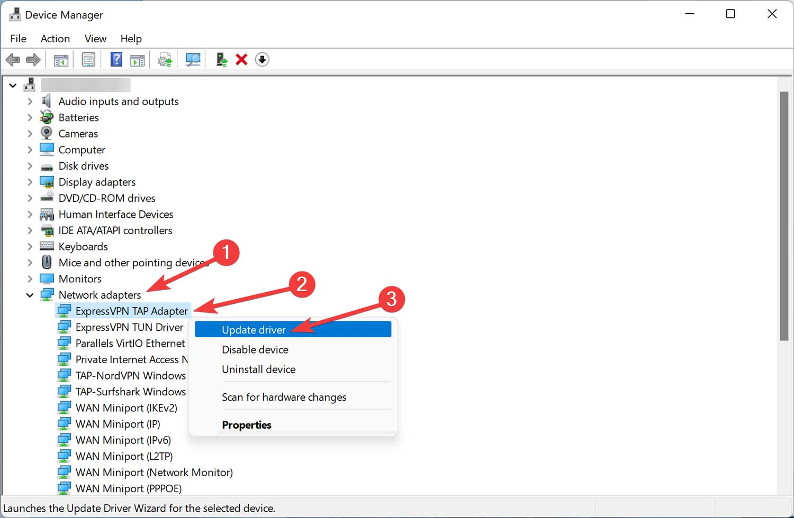The width and height of the screenshot is (794, 518).
Task: Click the Back navigation arrow in the toolbar
Action: [x=13, y=59]
